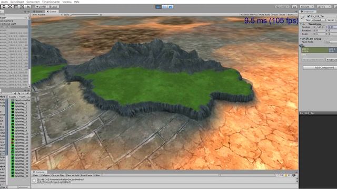Open the Game panel options menu icon
This screenshot has height=189, width=337.
[296, 12]
